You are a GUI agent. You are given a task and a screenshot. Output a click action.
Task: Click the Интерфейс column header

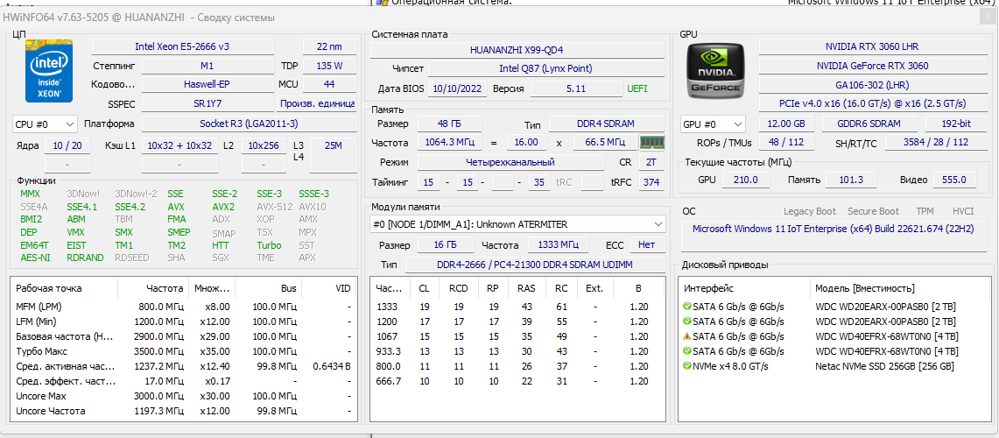[709, 288]
